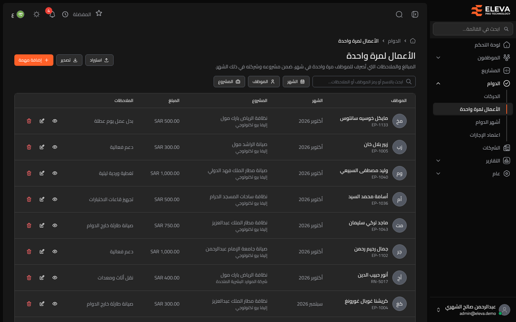Open recent history clock icon
Screen dimensions: 516x322
point(65,14)
